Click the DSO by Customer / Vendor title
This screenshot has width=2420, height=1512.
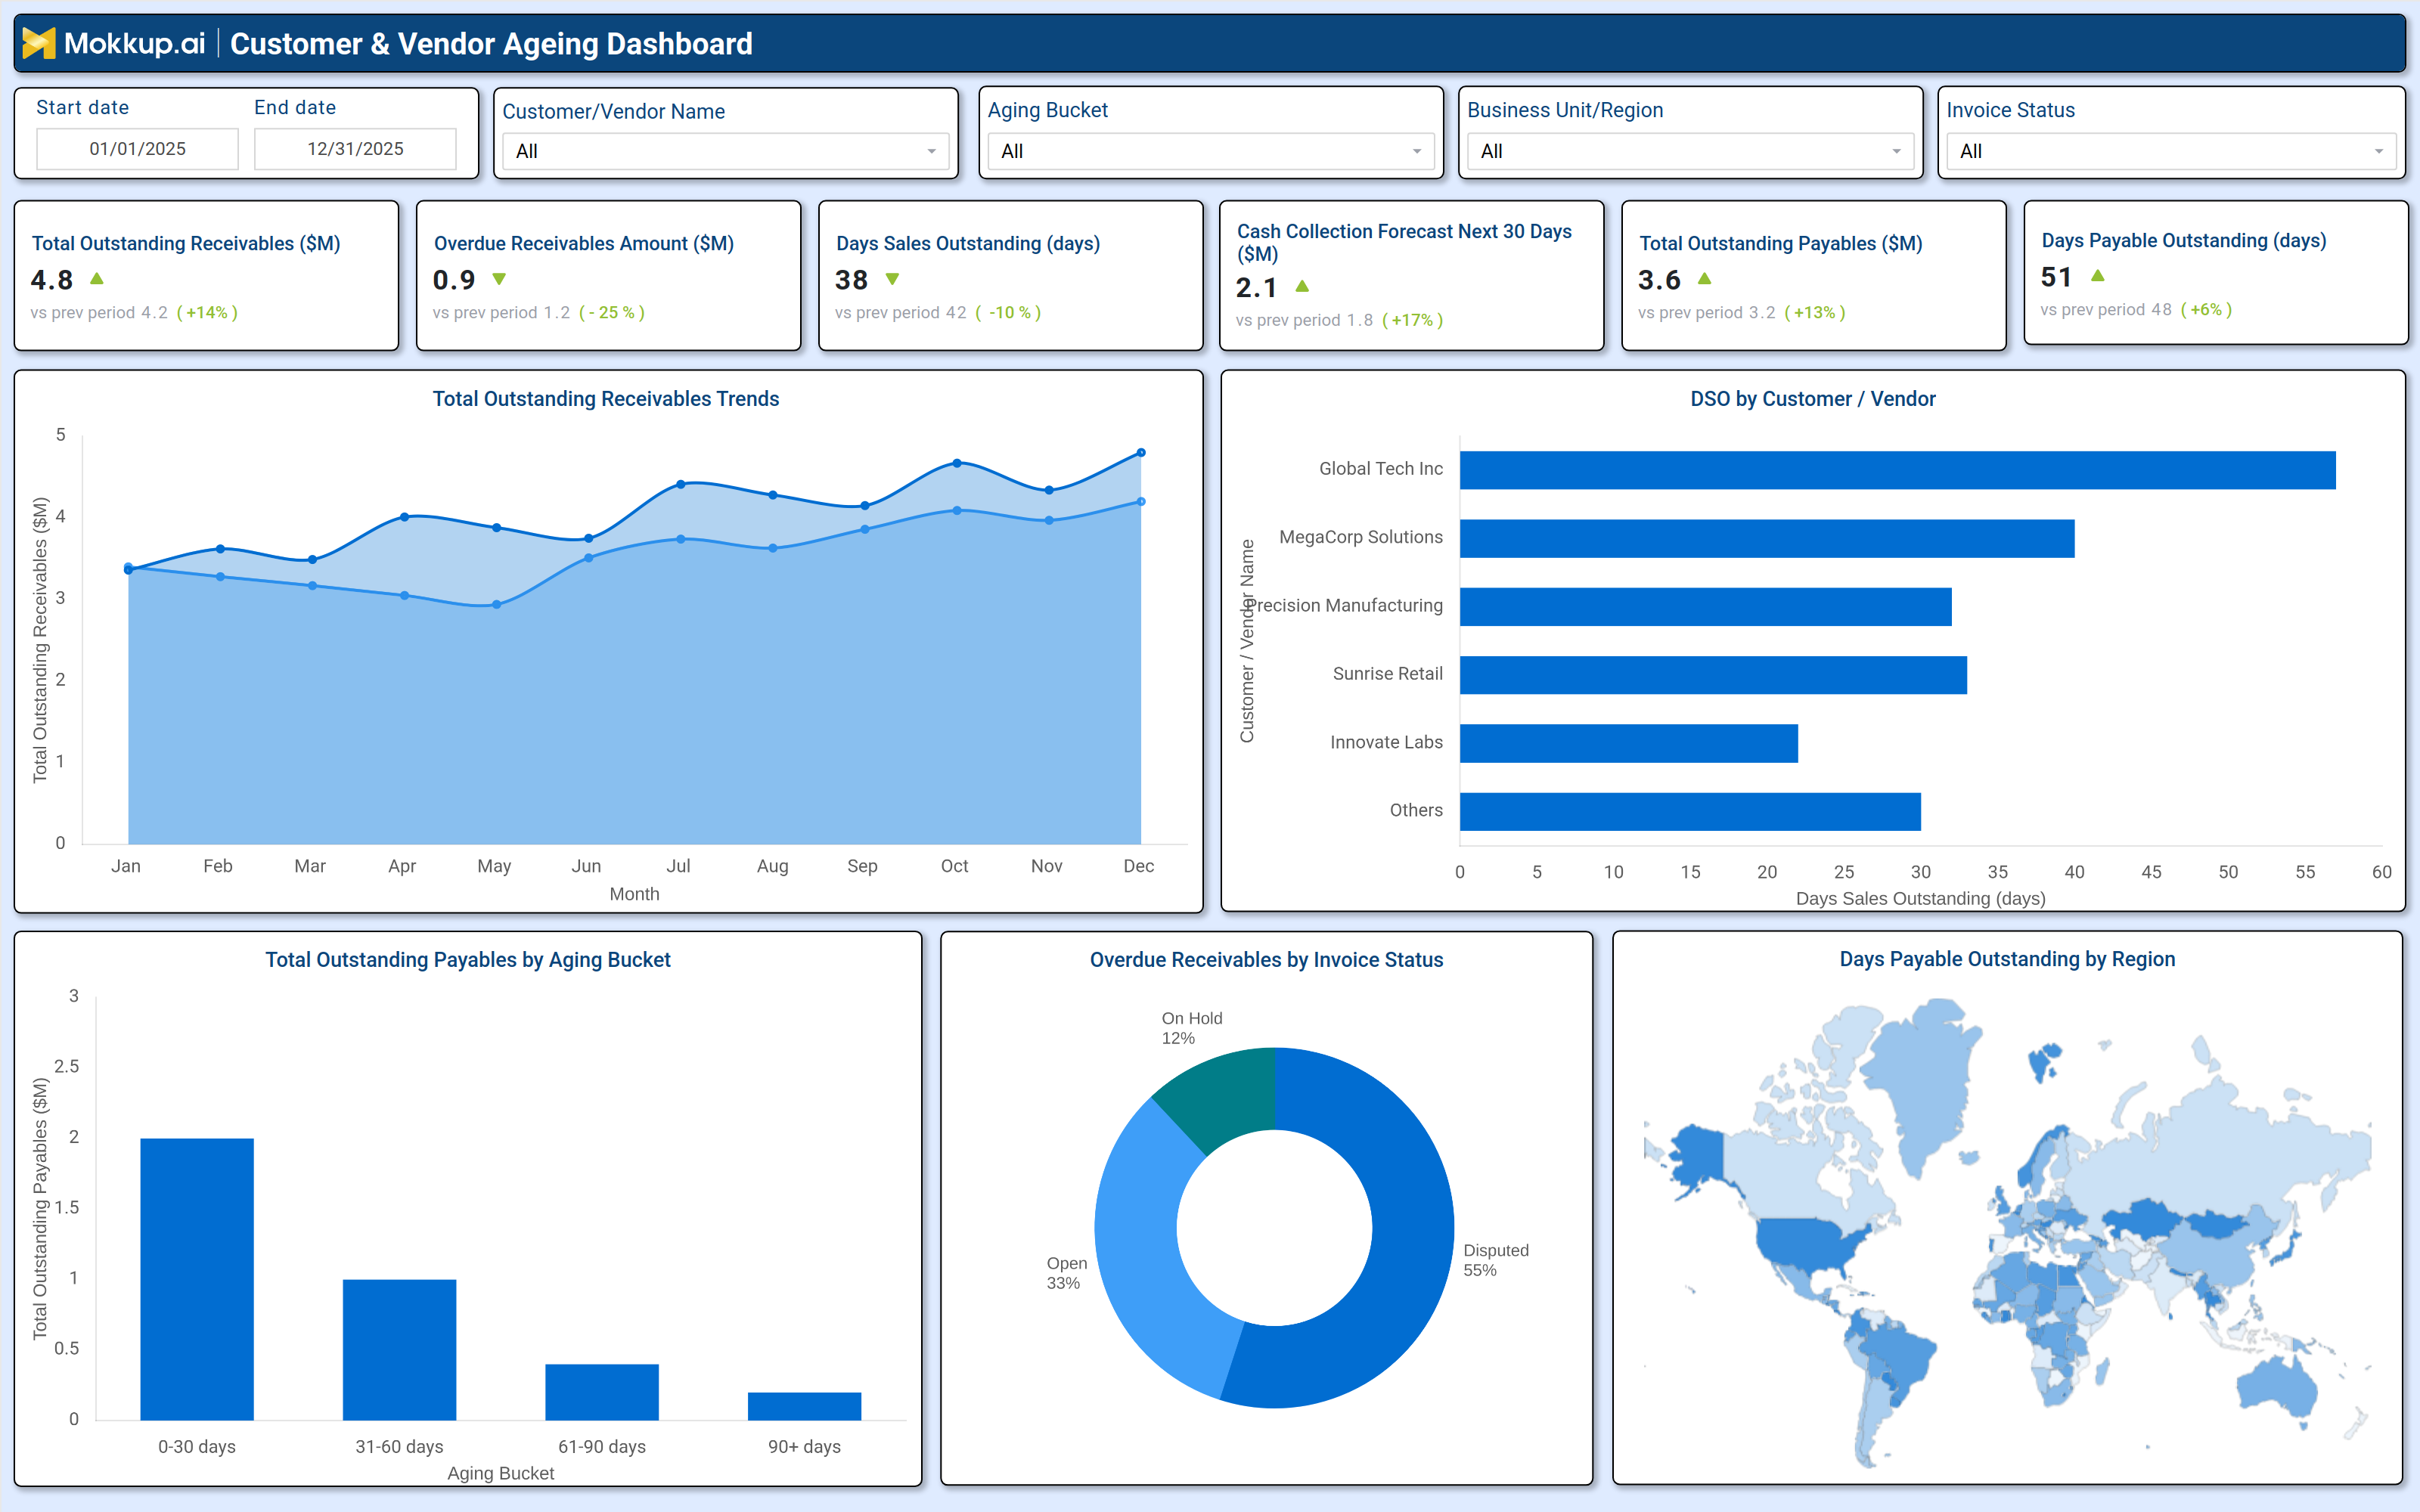pos(1813,398)
